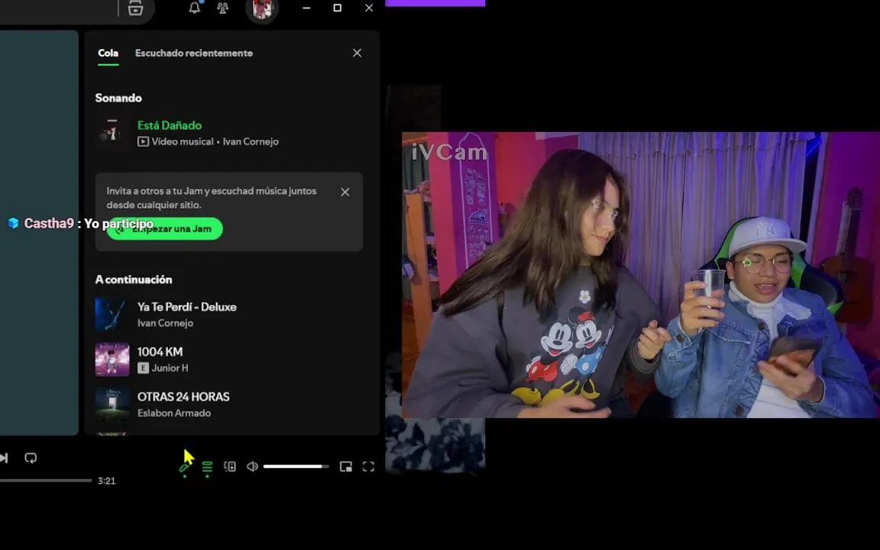This screenshot has width=880, height=550.
Task: Open the Eslabon Armado artist link
Action: [x=174, y=412]
